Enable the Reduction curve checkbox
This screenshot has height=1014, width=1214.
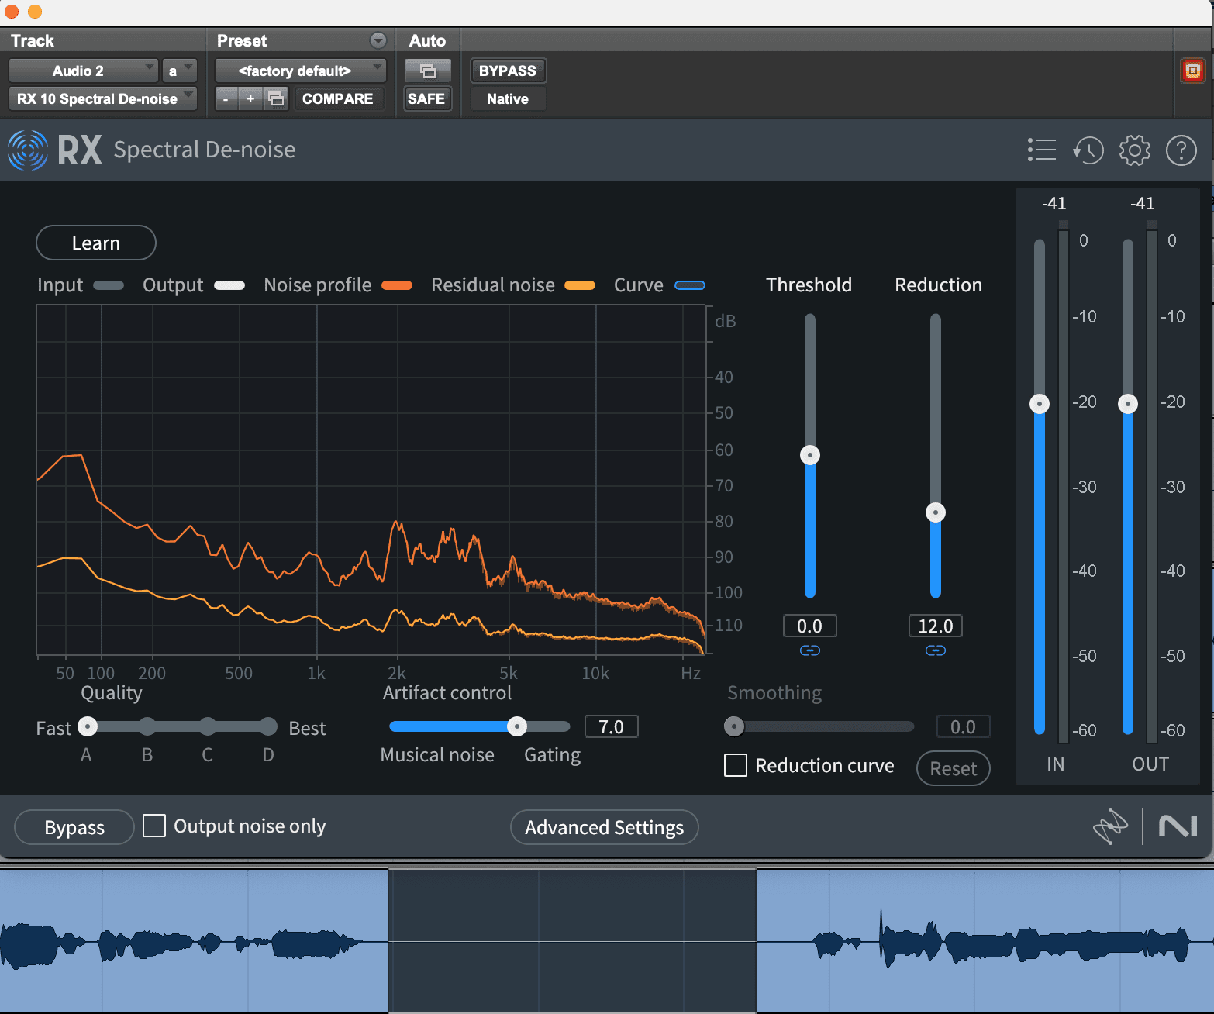736,765
